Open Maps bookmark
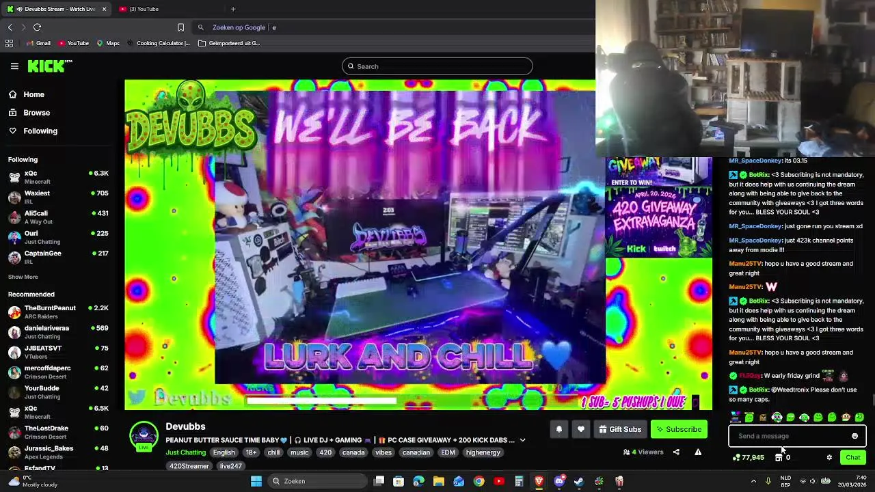The image size is (875, 492). 108,43
